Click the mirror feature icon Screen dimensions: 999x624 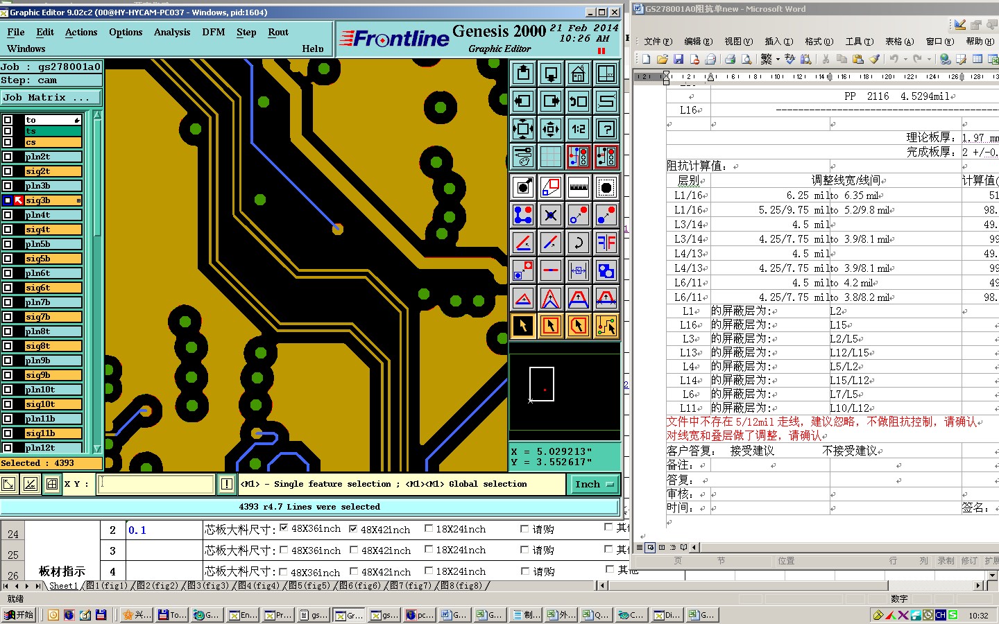tap(606, 243)
